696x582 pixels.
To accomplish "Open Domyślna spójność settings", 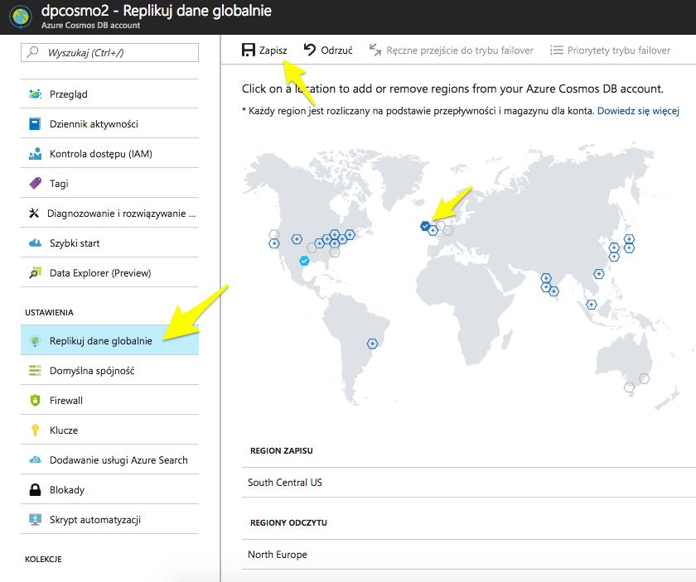I will click(91, 371).
